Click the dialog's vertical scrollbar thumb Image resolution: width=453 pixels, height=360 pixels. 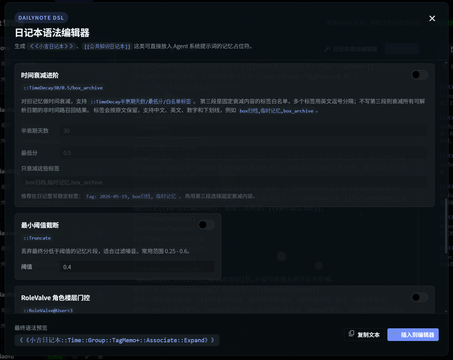[446, 226]
